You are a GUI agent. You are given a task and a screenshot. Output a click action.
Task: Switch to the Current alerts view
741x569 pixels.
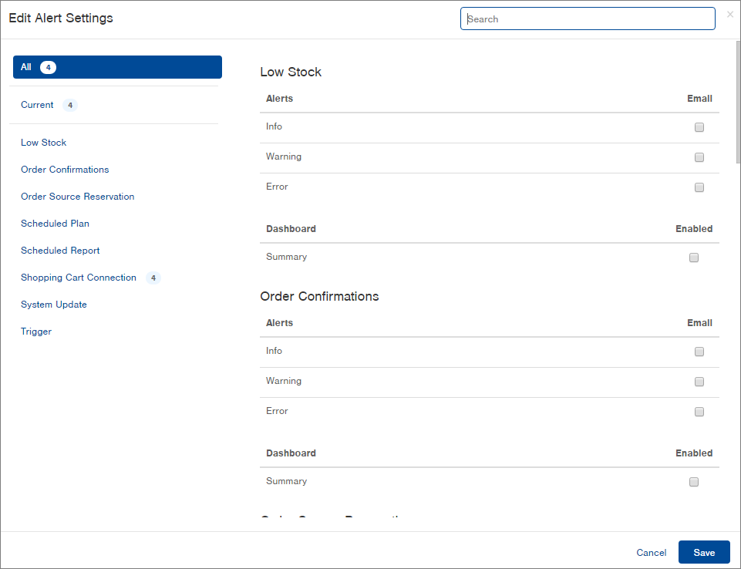37,104
